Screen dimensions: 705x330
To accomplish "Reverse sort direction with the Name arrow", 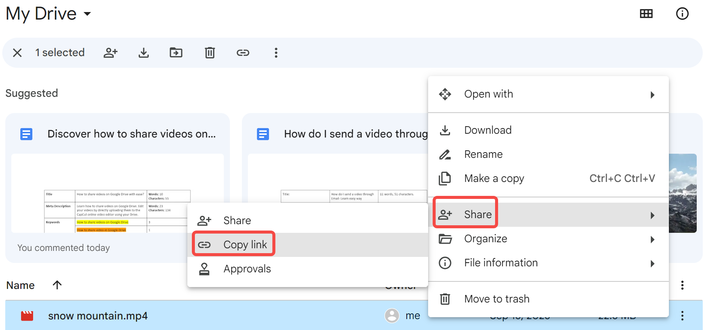I will [57, 285].
